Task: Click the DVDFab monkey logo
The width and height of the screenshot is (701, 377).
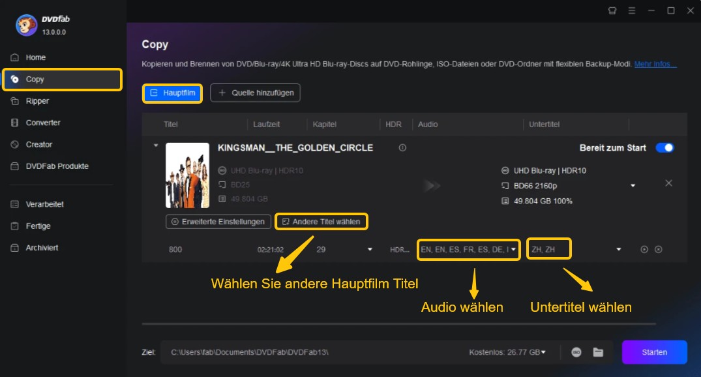Action: (x=26, y=25)
